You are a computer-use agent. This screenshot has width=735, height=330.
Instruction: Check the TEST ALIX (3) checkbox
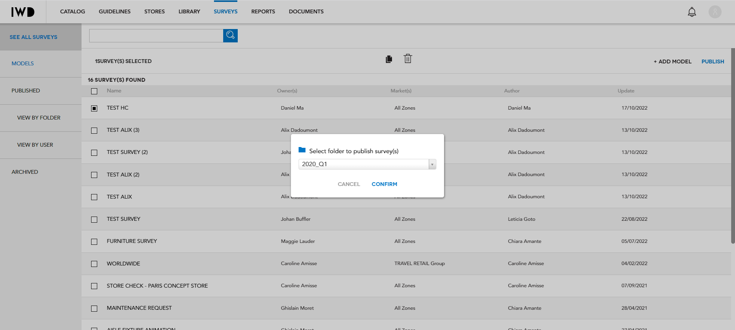94,131
